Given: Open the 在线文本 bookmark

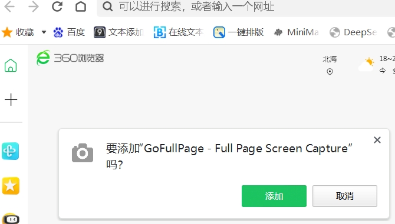Looking at the screenshot, I should point(179,32).
